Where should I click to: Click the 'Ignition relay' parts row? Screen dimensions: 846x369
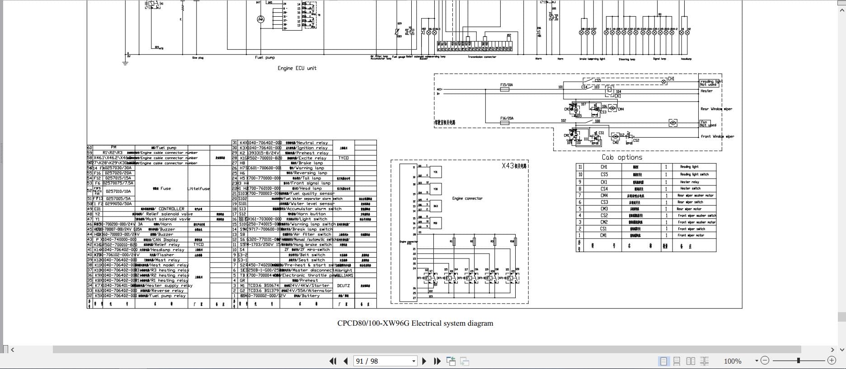(x=304, y=148)
